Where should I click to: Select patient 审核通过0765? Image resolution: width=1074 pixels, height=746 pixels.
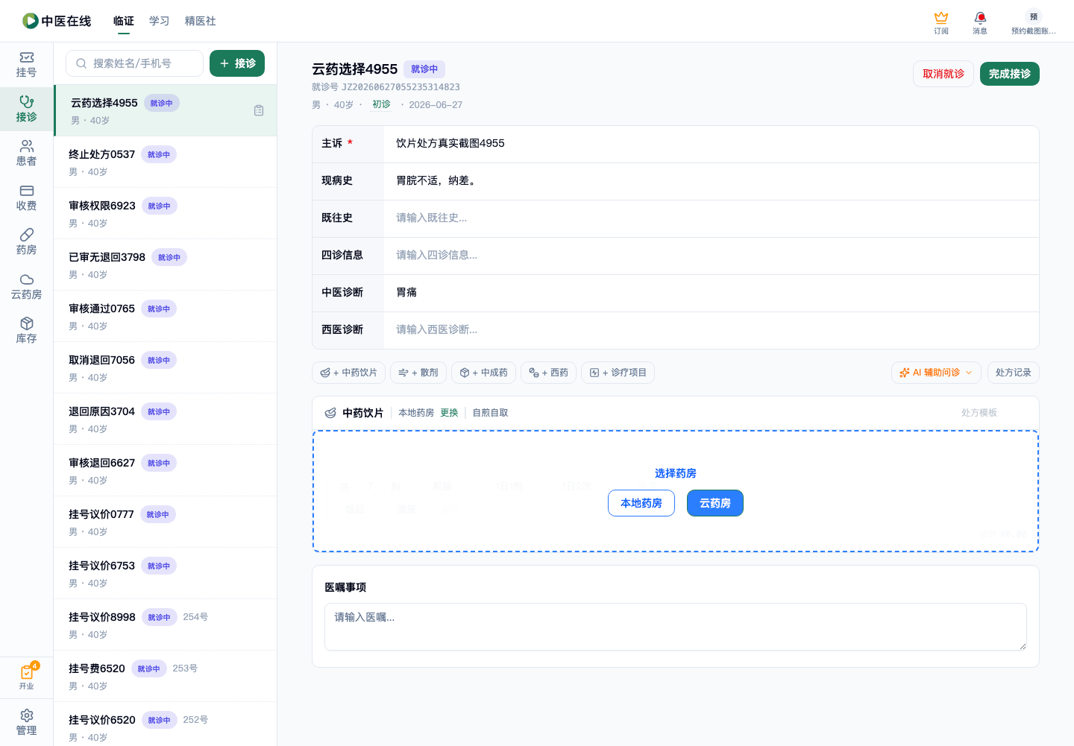[166, 316]
